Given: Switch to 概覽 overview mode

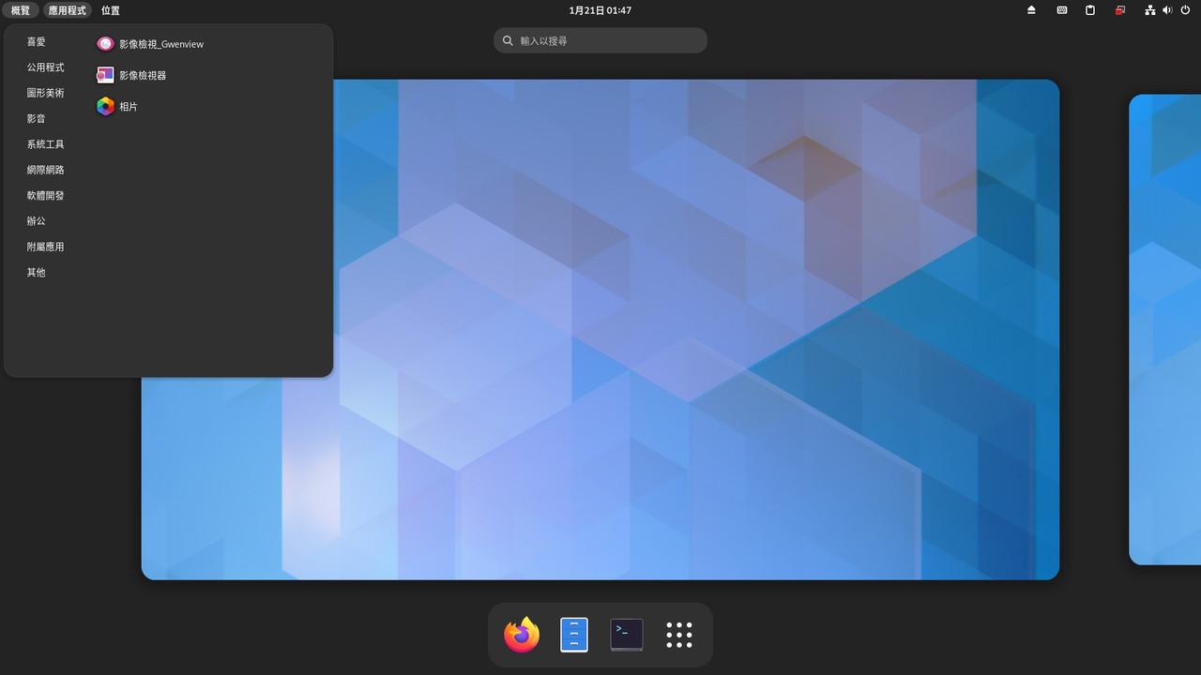Looking at the screenshot, I should (21, 10).
